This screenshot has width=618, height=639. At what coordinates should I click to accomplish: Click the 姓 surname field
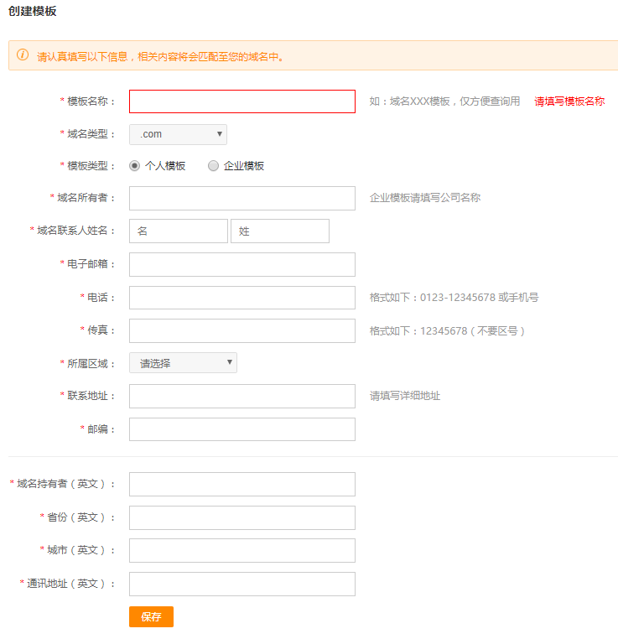click(279, 231)
